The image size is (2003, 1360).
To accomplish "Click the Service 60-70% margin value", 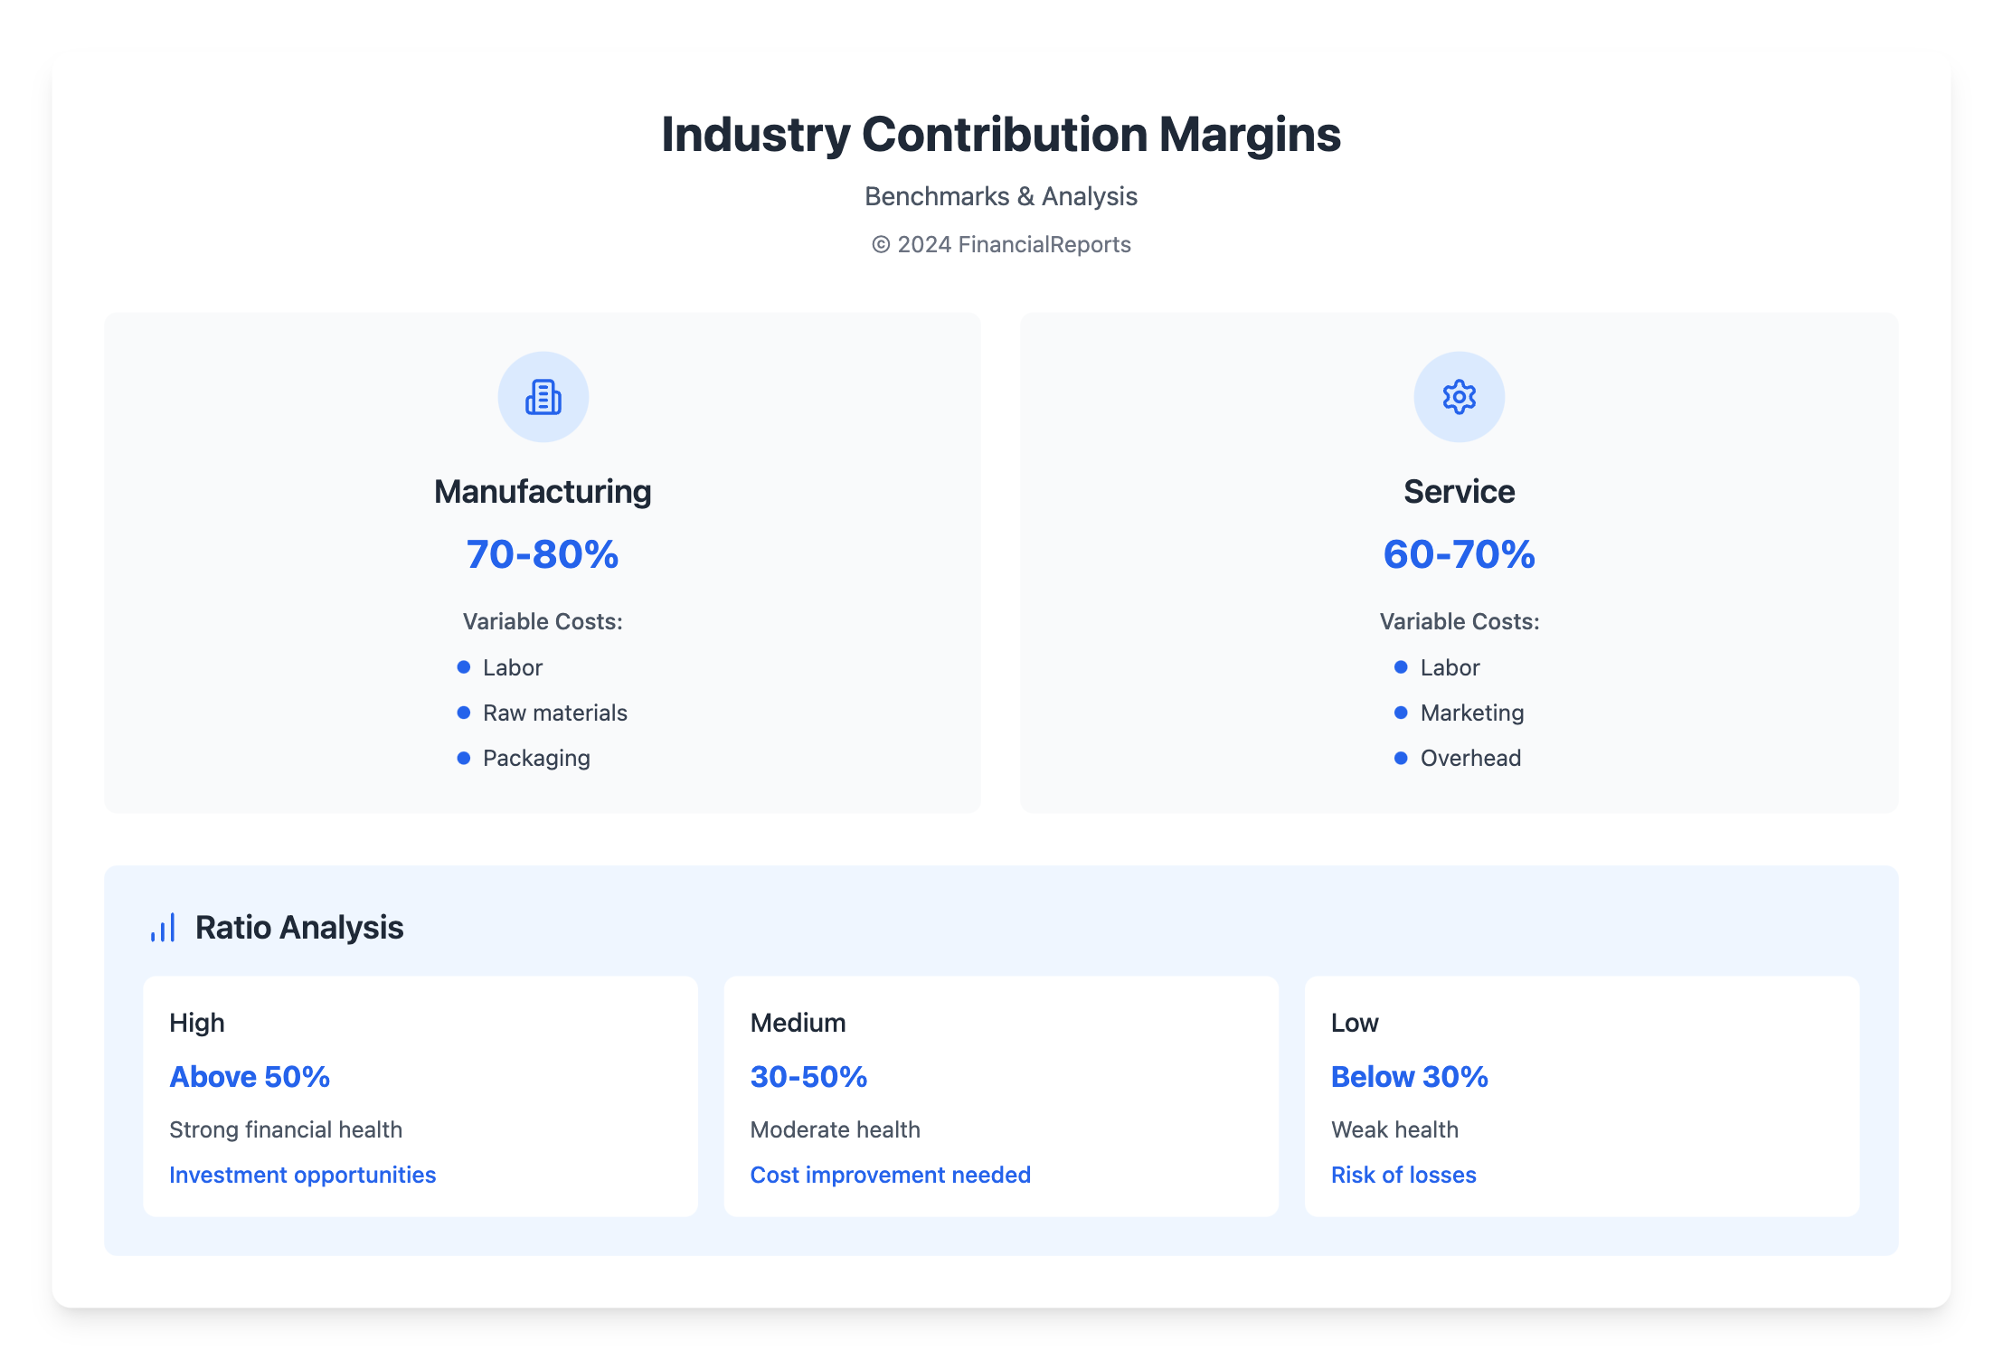I will [x=1459, y=554].
